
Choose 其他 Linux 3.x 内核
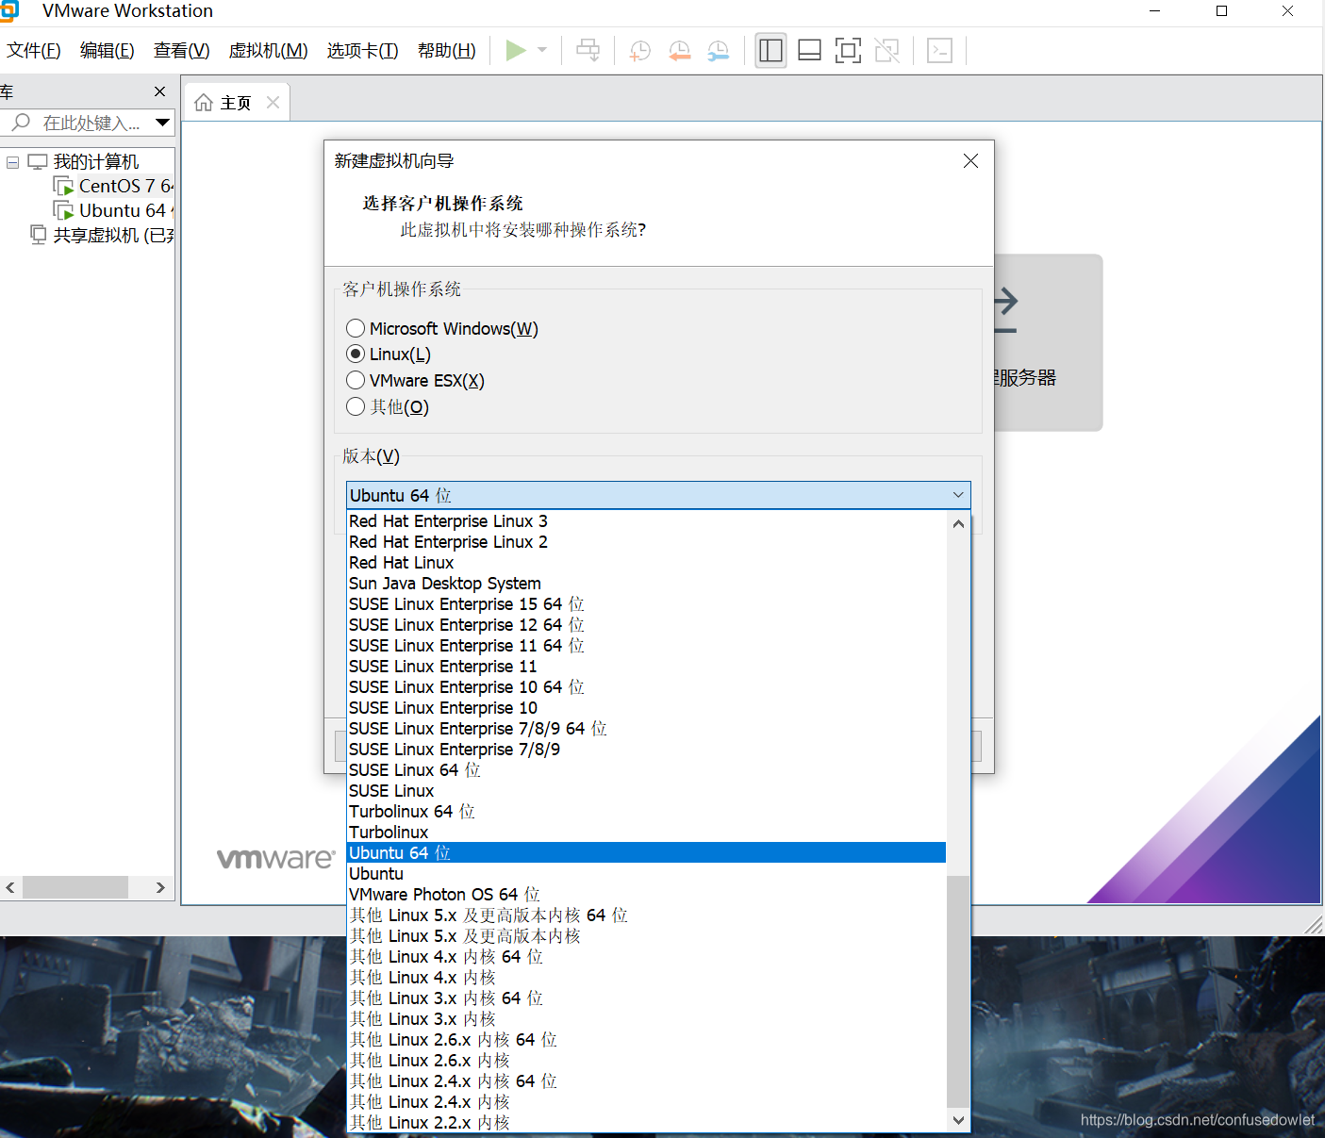click(646, 1019)
